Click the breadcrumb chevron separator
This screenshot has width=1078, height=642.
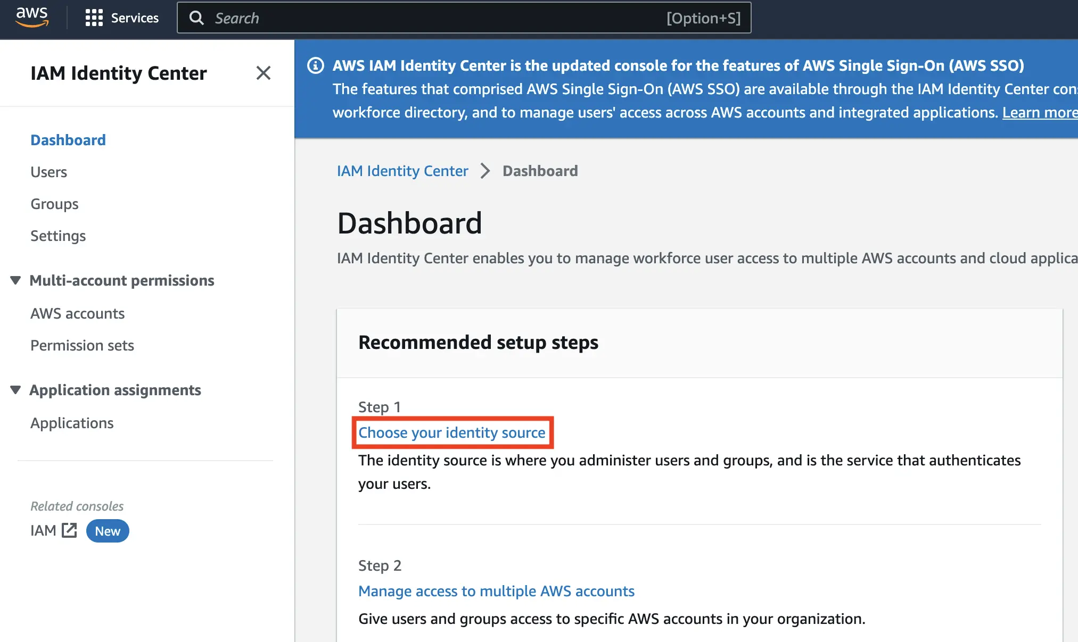(x=485, y=171)
